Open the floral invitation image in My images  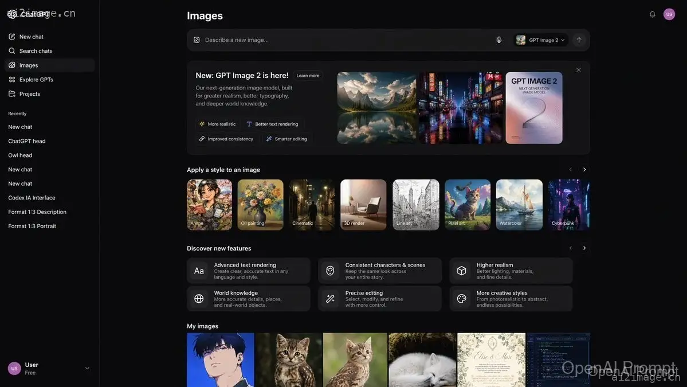[x=491, y=360]
